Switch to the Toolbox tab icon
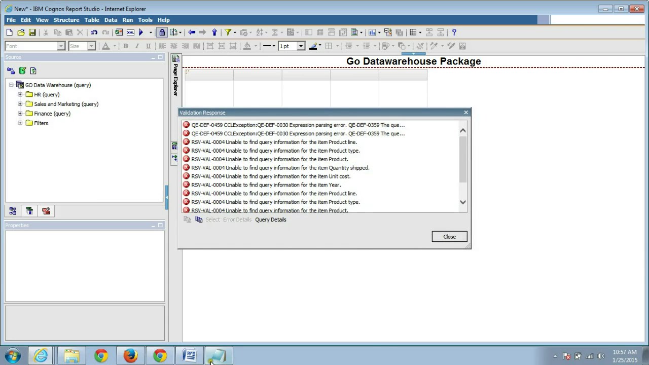 [46, 211]
